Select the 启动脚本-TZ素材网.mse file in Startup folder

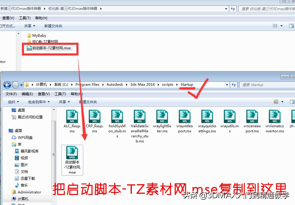[72, 160]
